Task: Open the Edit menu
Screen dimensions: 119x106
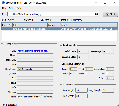Action: (11, 8)
